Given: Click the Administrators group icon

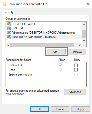Looking at the screenshot, I should pos(9,32).
